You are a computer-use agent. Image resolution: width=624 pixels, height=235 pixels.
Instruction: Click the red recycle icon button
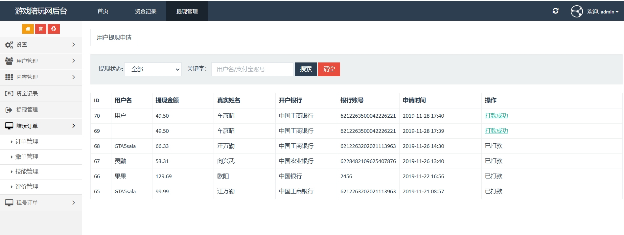[54, 29]
